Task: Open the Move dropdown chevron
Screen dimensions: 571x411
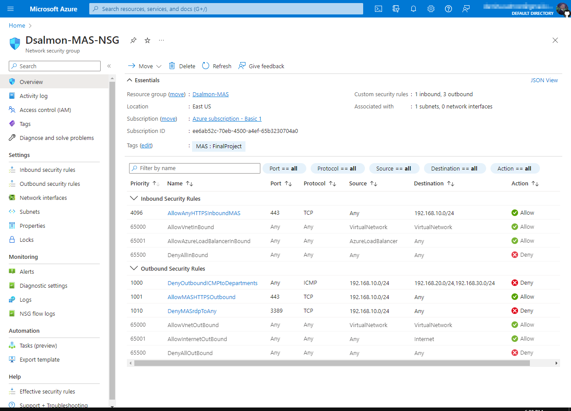Action: click(x=159, y=66)
